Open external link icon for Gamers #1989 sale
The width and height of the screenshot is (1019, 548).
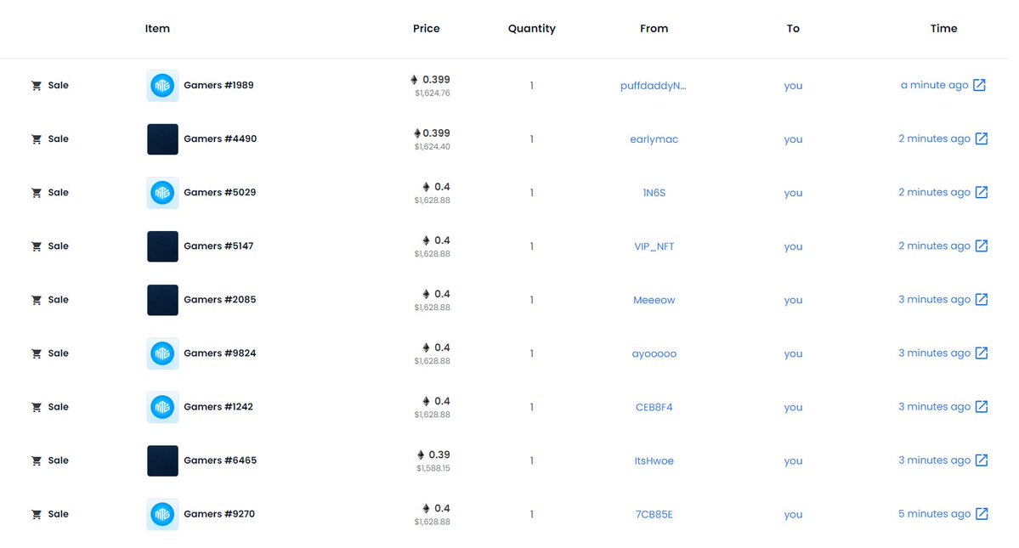pyautogui.click(x=979, y=85)
